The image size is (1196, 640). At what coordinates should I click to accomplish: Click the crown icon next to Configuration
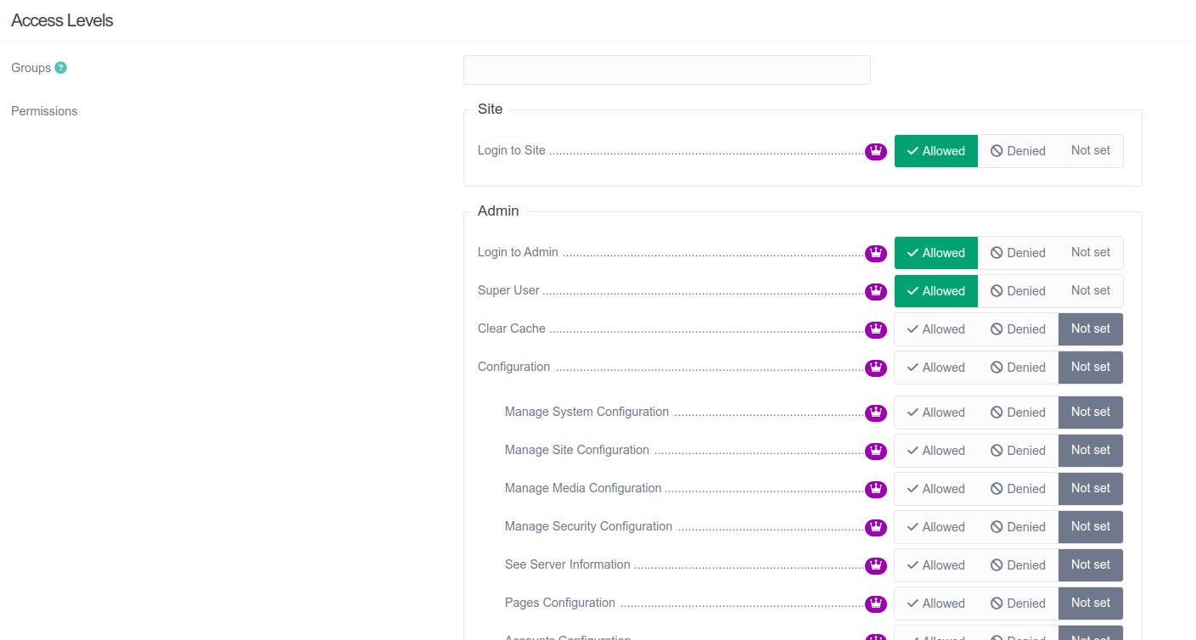(875, 368)
